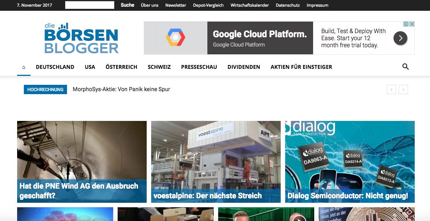Open voestalpine: Der nächste Streich headline
This screenshot has width=430, height=221.
pyautogui.click(x=208, y=196)
